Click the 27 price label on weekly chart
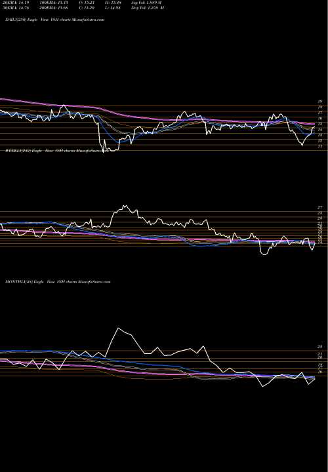 320,207
